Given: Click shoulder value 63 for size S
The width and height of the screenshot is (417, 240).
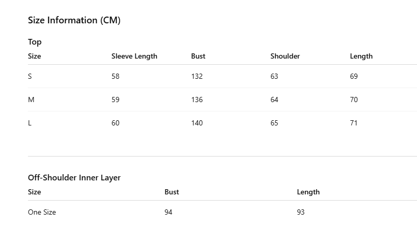Looking at the screenshot, I should [274, 76].
